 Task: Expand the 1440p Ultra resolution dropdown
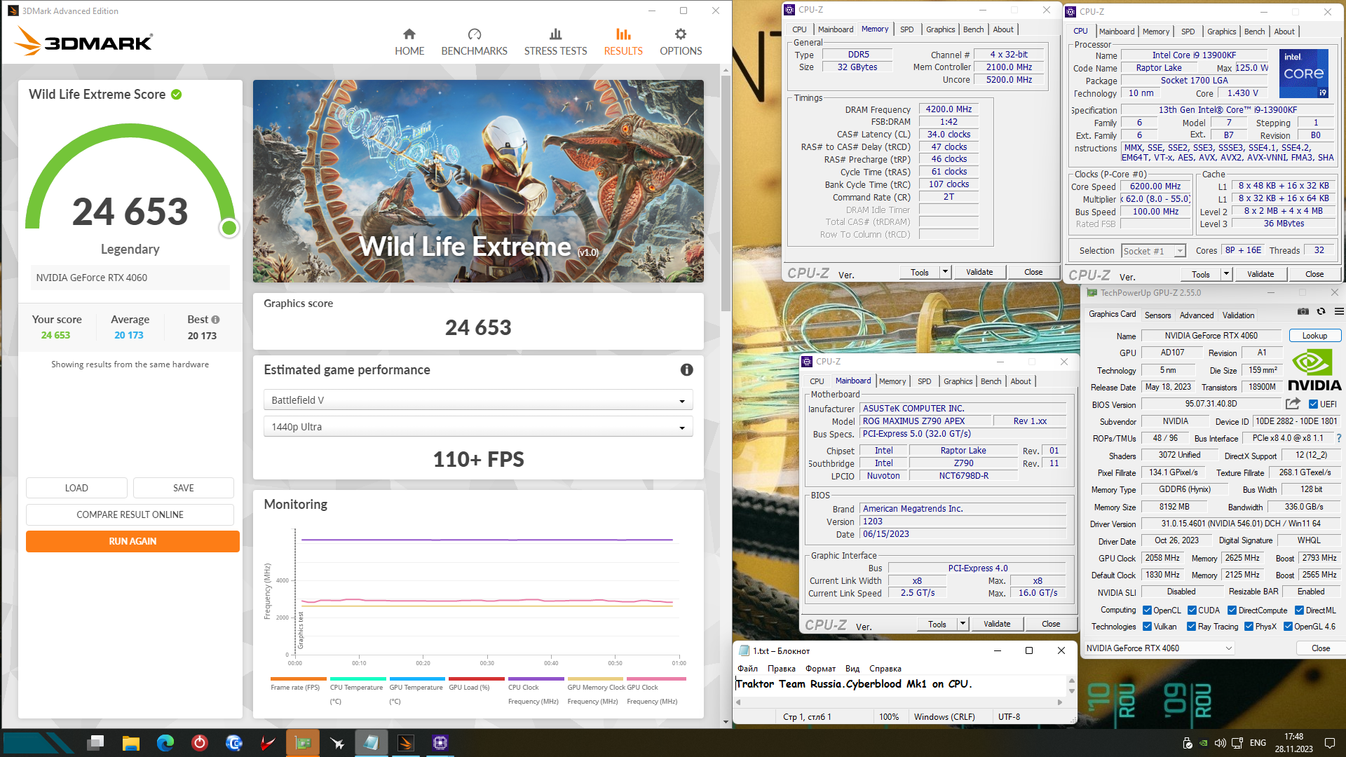[478, 427]
